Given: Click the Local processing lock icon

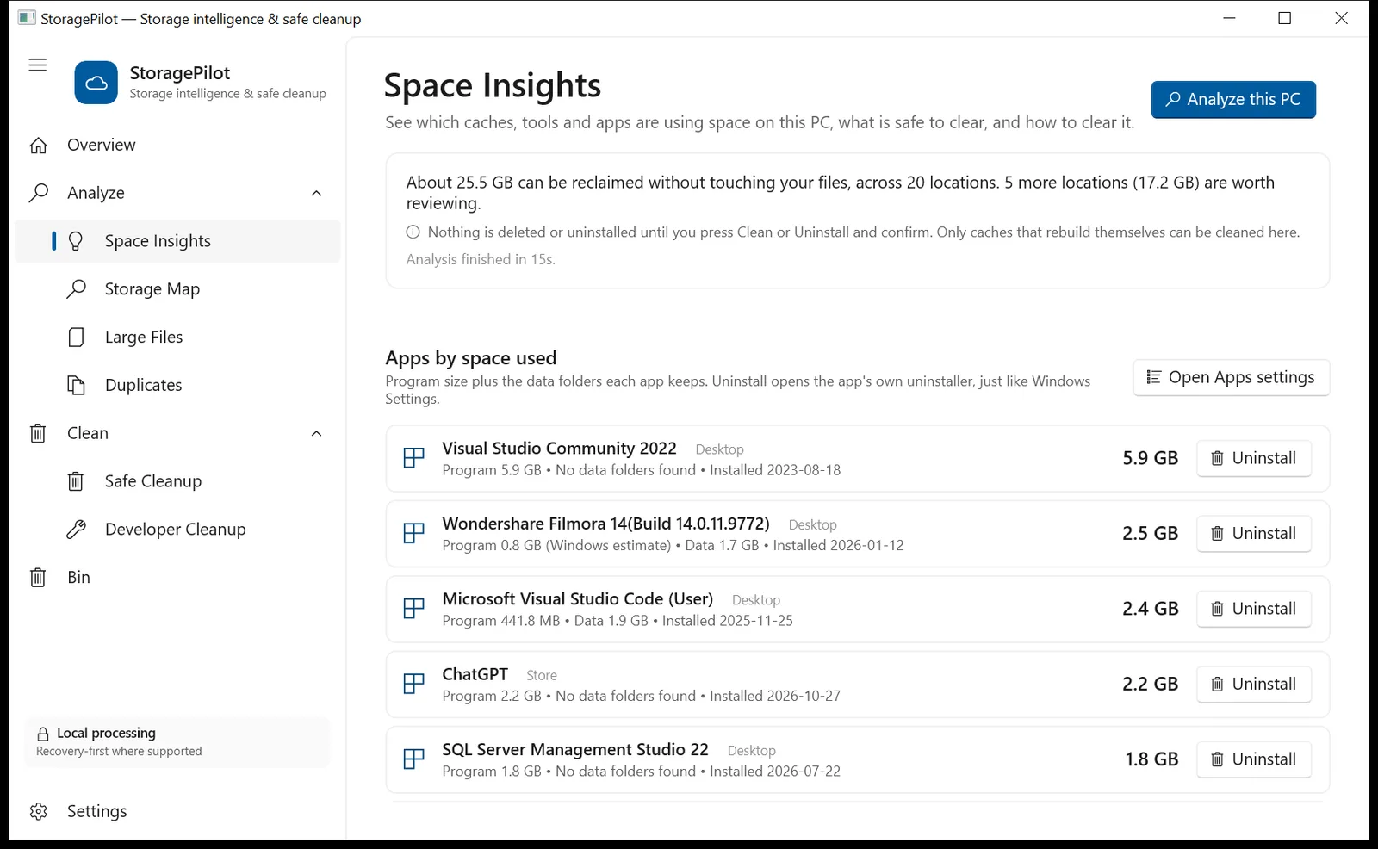Looking at the screenshot, I should tap(43, 734).
